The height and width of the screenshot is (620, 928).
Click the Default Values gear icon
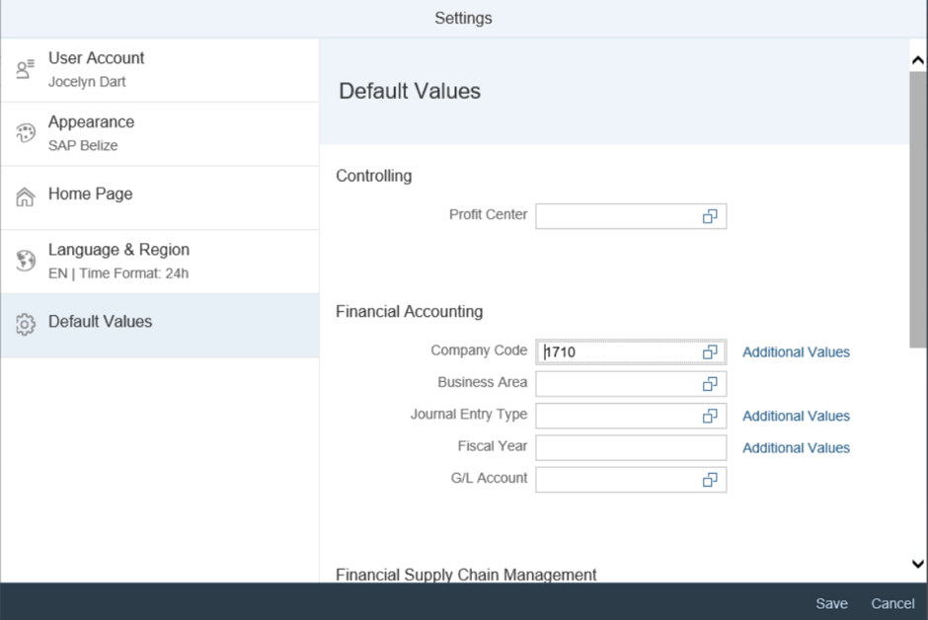(26, 324)
